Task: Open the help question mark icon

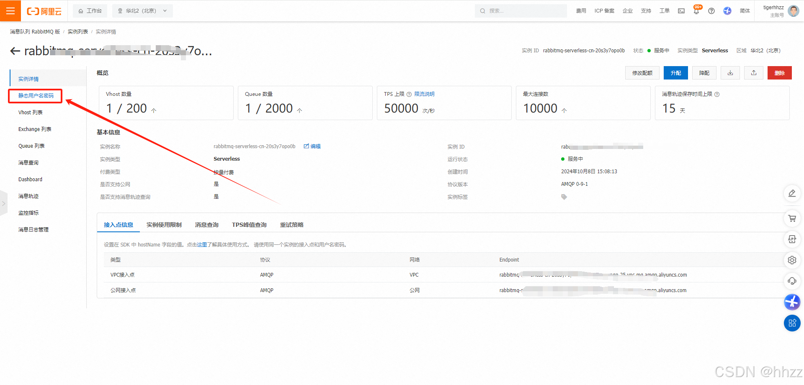Action: (711, 11)
